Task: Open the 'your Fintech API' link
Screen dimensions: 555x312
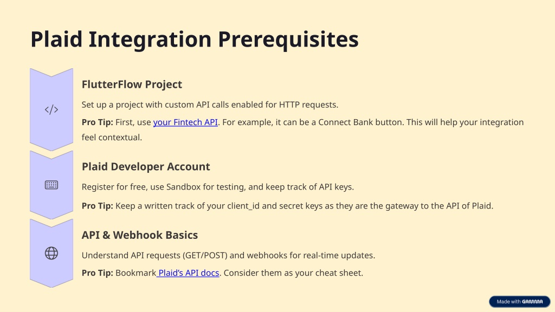Action: pyautogui.click(x=185, y=122)
